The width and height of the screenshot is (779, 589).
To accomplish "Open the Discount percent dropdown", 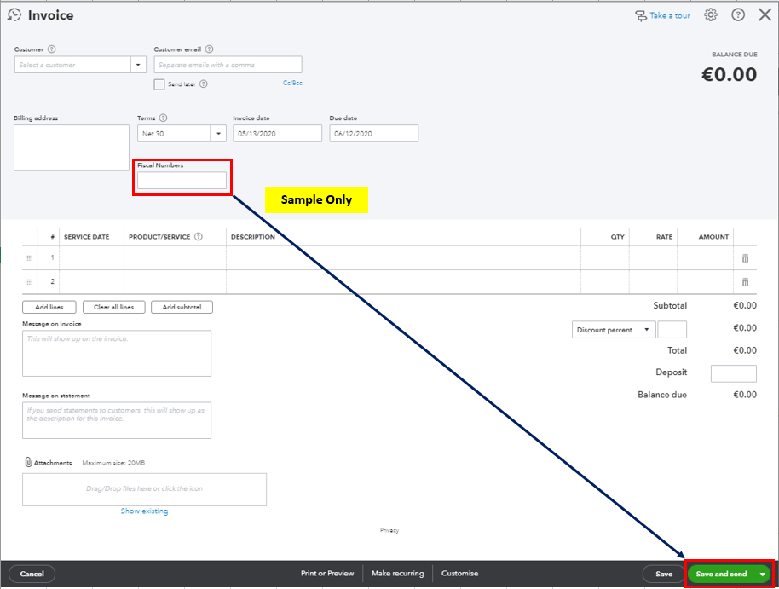I will pos(614,330).
